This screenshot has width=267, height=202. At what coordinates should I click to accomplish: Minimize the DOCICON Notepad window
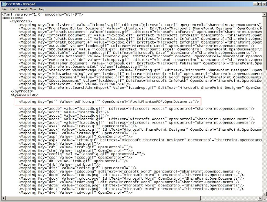point(255,4)
